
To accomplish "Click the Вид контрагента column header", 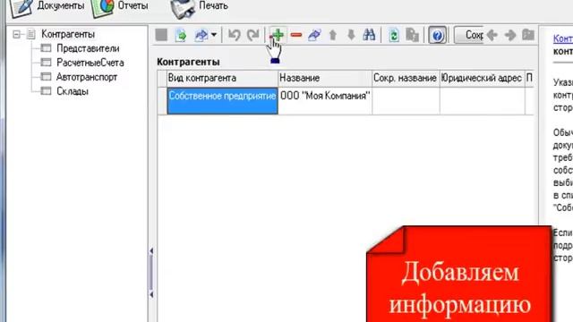I will point(222,78).
